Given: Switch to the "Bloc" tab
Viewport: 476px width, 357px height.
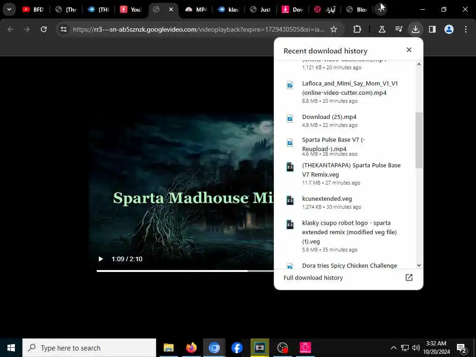Looking at the screenshot, I should pyautogui.click(x=357, y=9).
